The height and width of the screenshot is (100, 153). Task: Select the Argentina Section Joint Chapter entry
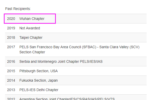[67, 99]
